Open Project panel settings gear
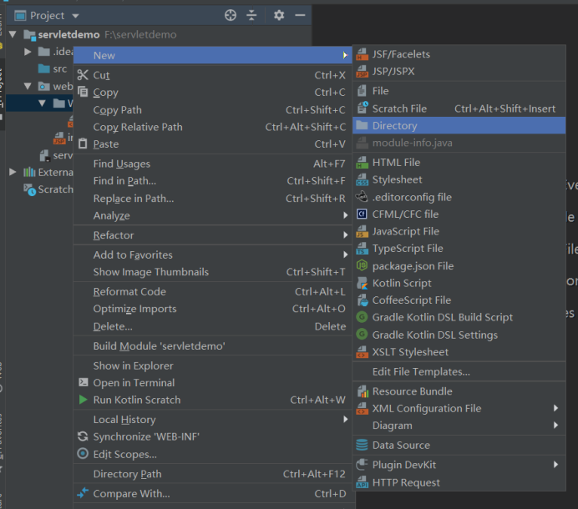578x509 pixels. 279,15
